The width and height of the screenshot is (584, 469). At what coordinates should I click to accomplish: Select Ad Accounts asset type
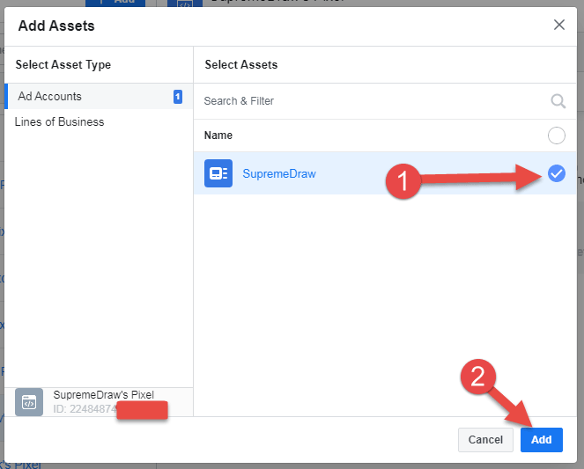[99, 96]
